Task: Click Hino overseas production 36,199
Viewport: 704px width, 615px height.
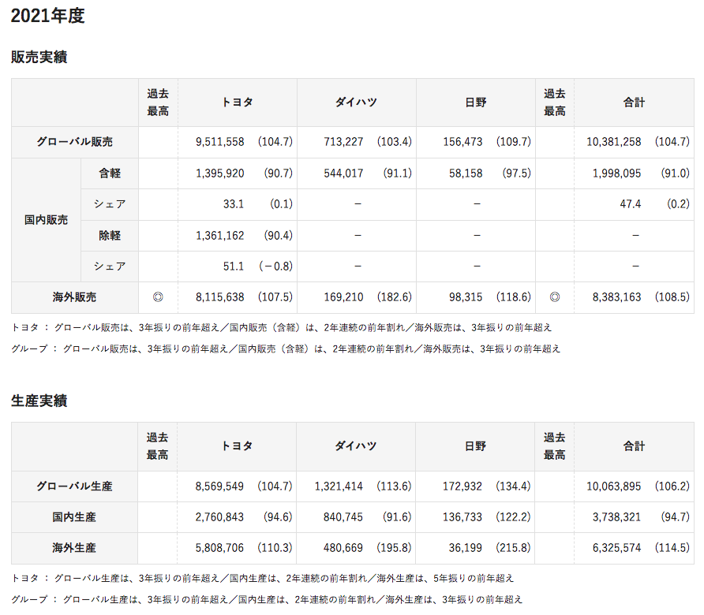Action: tap(466, 548)
